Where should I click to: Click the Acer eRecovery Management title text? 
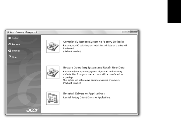23,32
